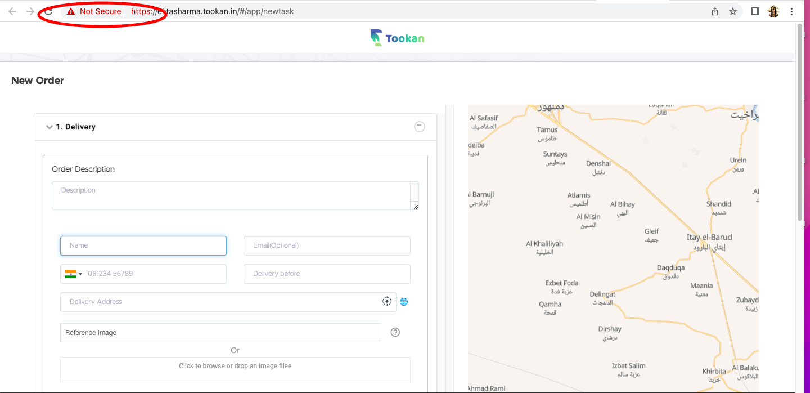Click 'Urein' label on the map
810x393 pixels.
tap(738, 160)
